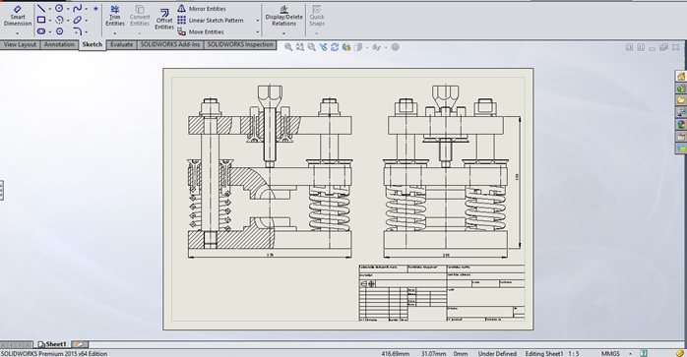This screenshot has width=687, height=357.
Task: Click the Trim Entities tool
Action: click(115, 16)
